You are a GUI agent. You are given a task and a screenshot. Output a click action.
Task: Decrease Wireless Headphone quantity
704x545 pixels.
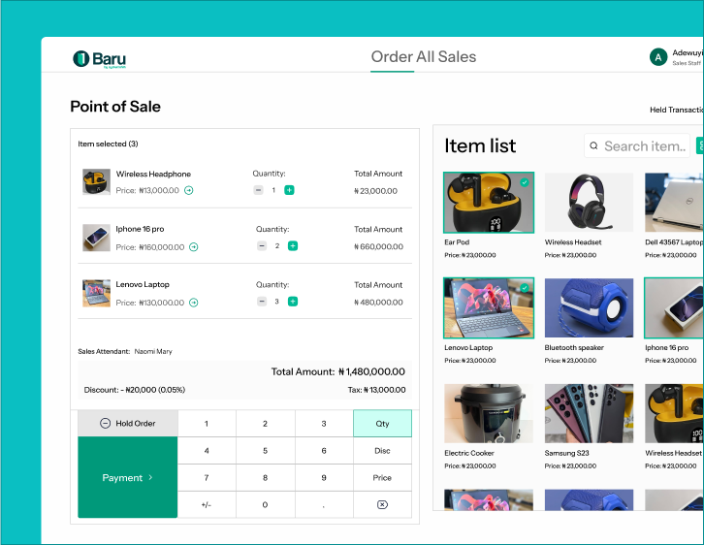pyautogui.click(x=258, y=190)
